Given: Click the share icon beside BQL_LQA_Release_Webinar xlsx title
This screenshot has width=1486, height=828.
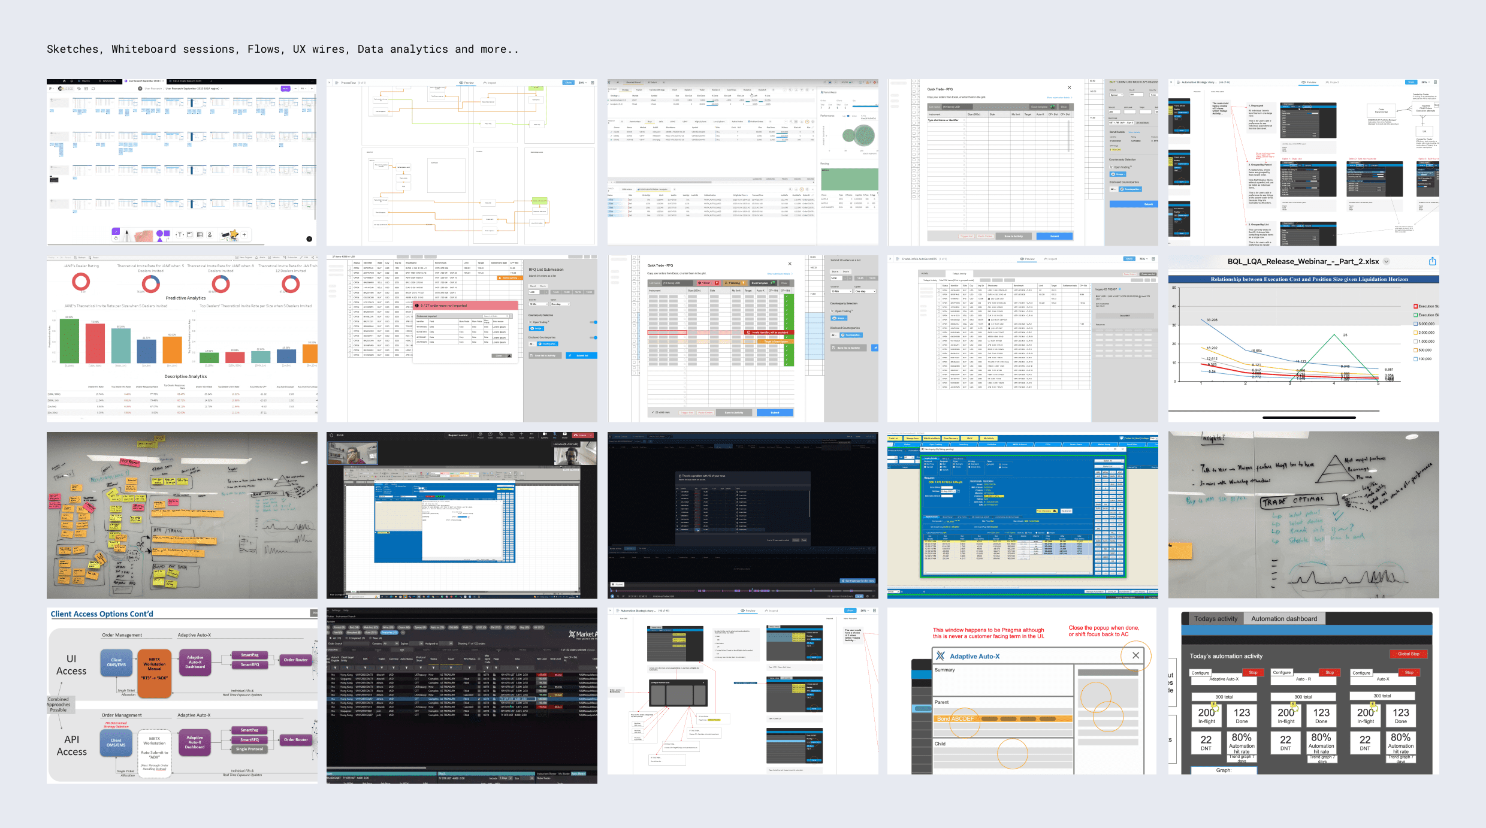Looking at the screenshot, I should [x=1433, y=261].
